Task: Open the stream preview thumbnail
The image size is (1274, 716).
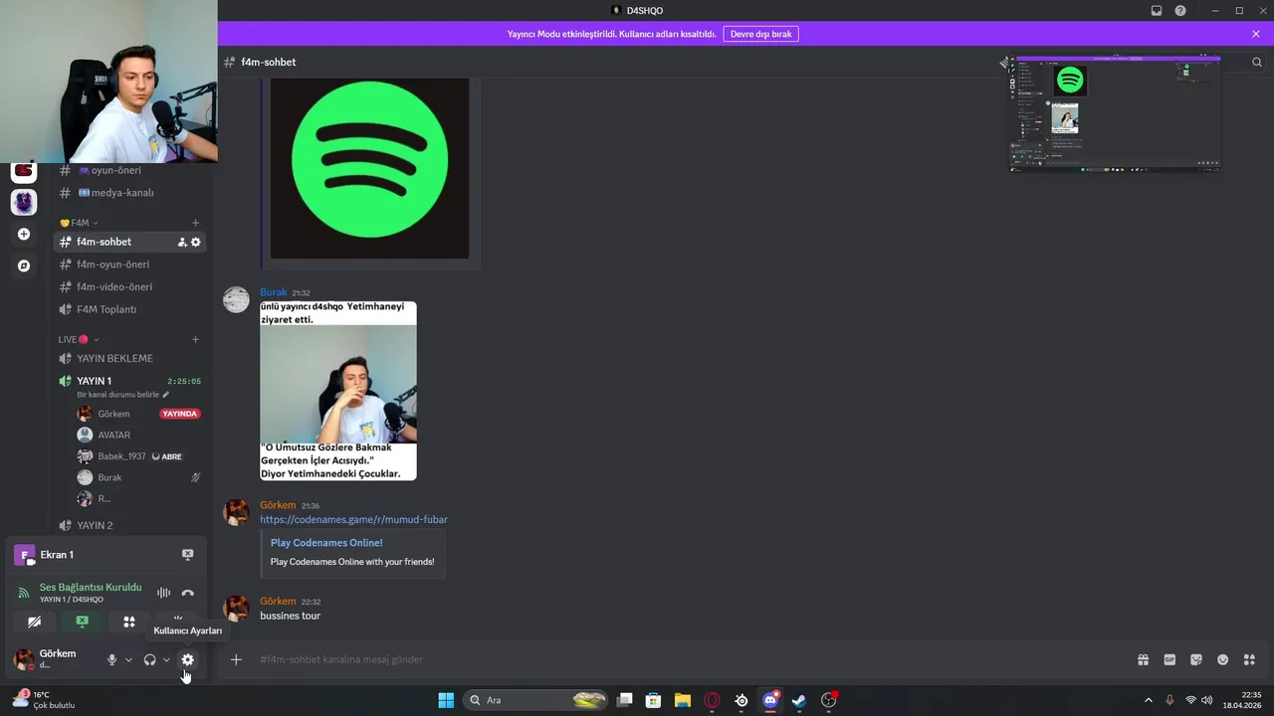Action: (x=1115, y=112)
